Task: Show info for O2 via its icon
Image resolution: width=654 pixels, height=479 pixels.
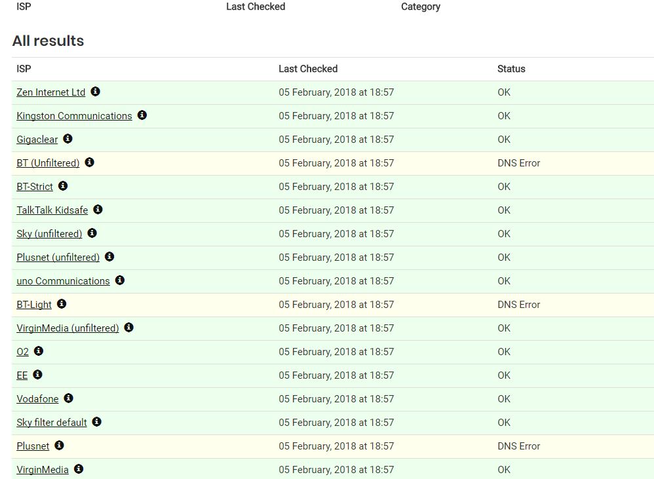Action: click(x=39, y=351)
